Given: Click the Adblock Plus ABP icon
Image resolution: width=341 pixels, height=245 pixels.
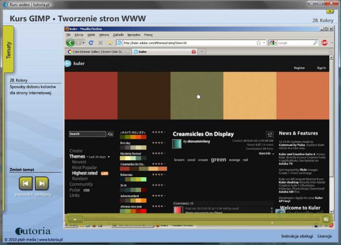Looking at the screenshot, I should point(324,43).
